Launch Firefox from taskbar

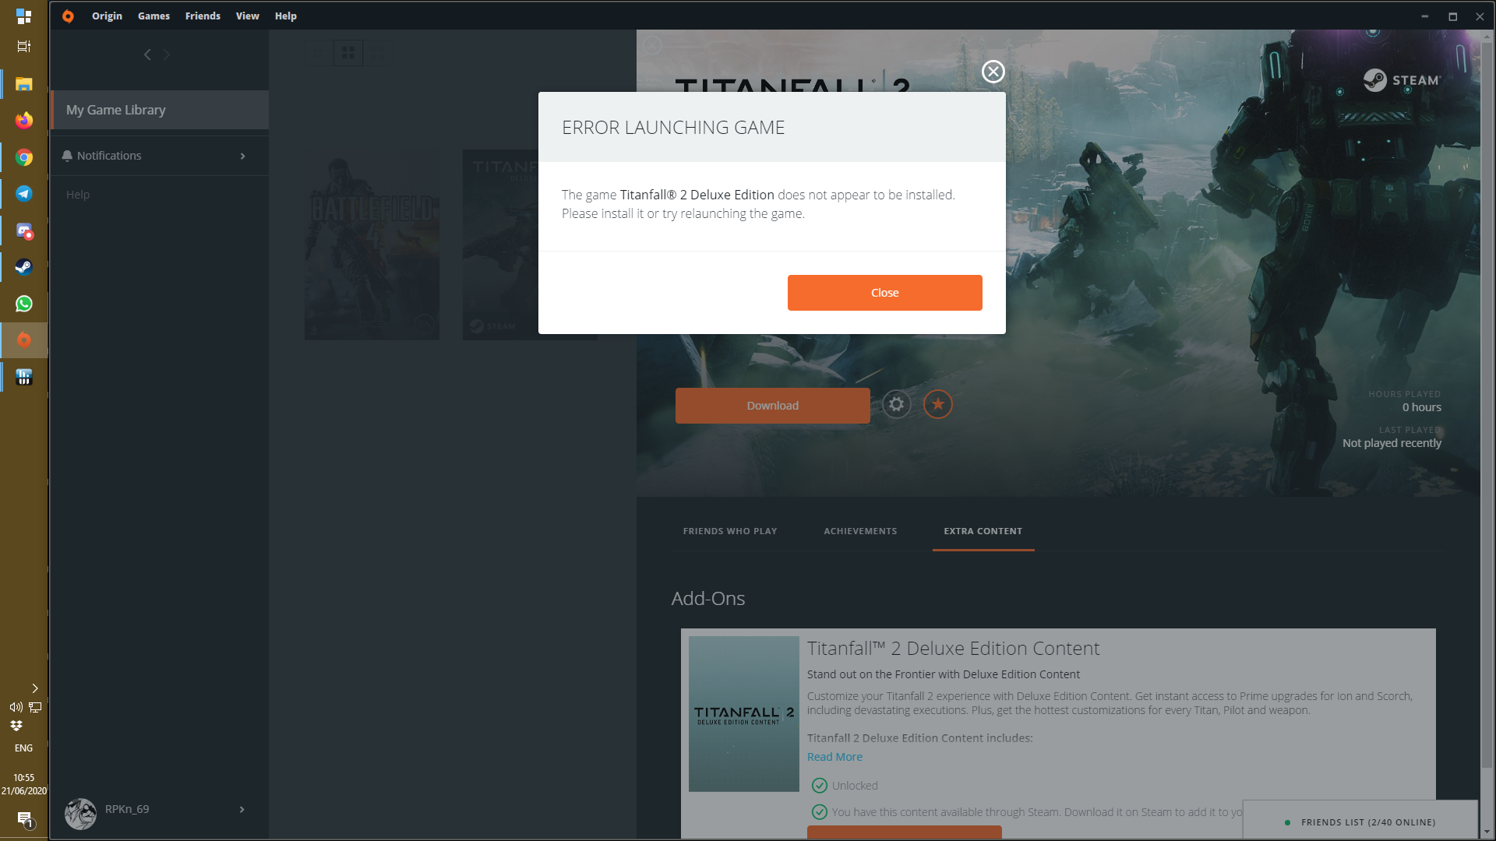point(24,120)
